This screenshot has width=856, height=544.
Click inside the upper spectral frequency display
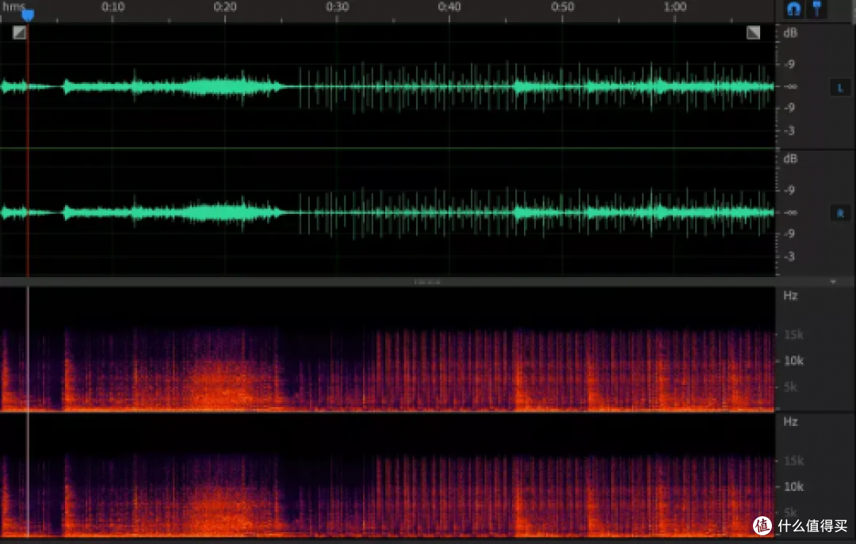[x=388, y=349]
